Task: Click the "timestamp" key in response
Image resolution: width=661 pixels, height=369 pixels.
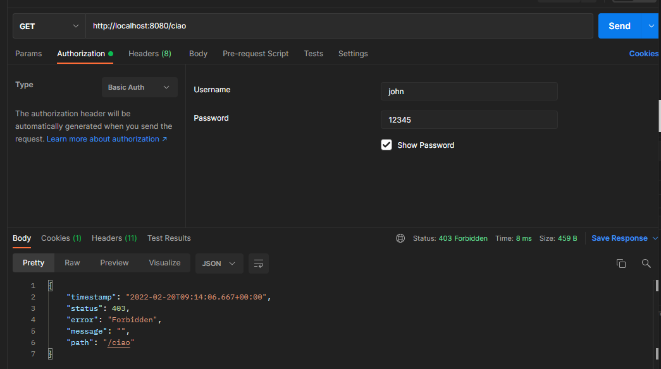Action: [x=91, y=297]
